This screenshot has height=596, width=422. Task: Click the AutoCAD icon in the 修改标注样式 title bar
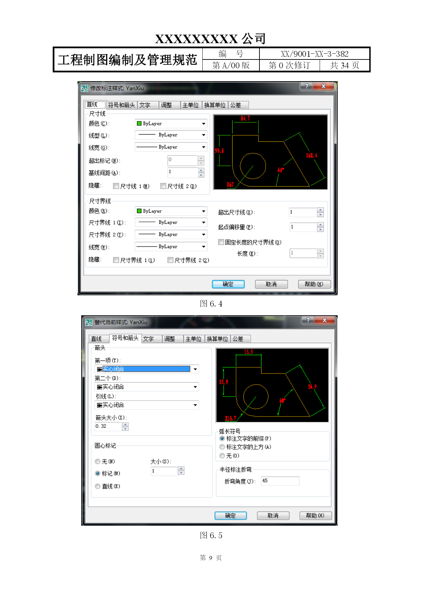pos(84,89)
